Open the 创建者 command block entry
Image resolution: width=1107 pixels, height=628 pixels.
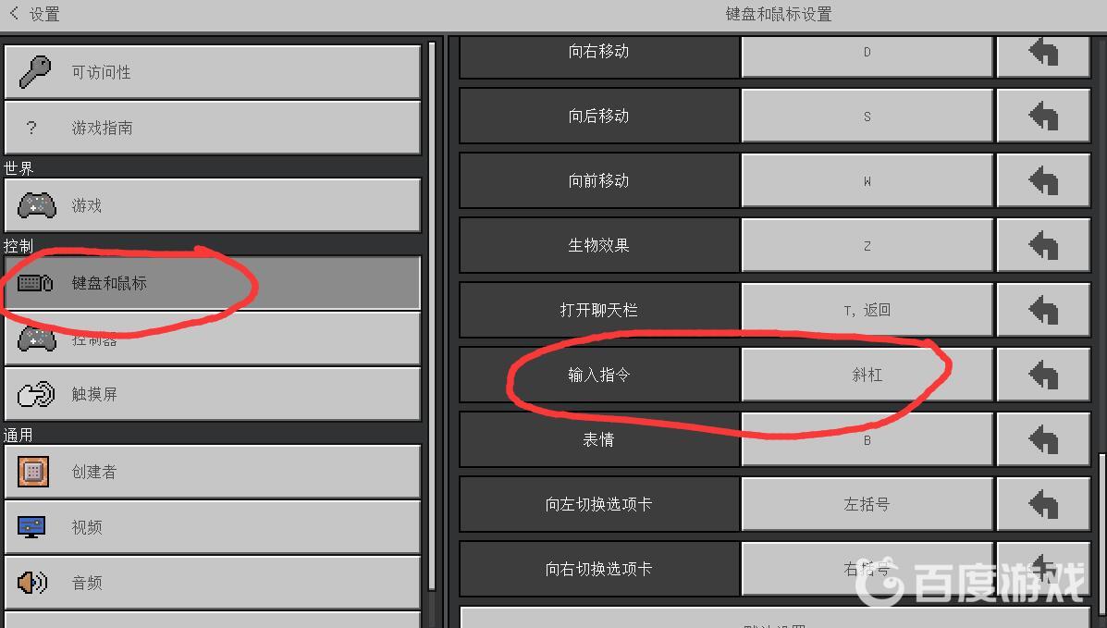point(213,472)
